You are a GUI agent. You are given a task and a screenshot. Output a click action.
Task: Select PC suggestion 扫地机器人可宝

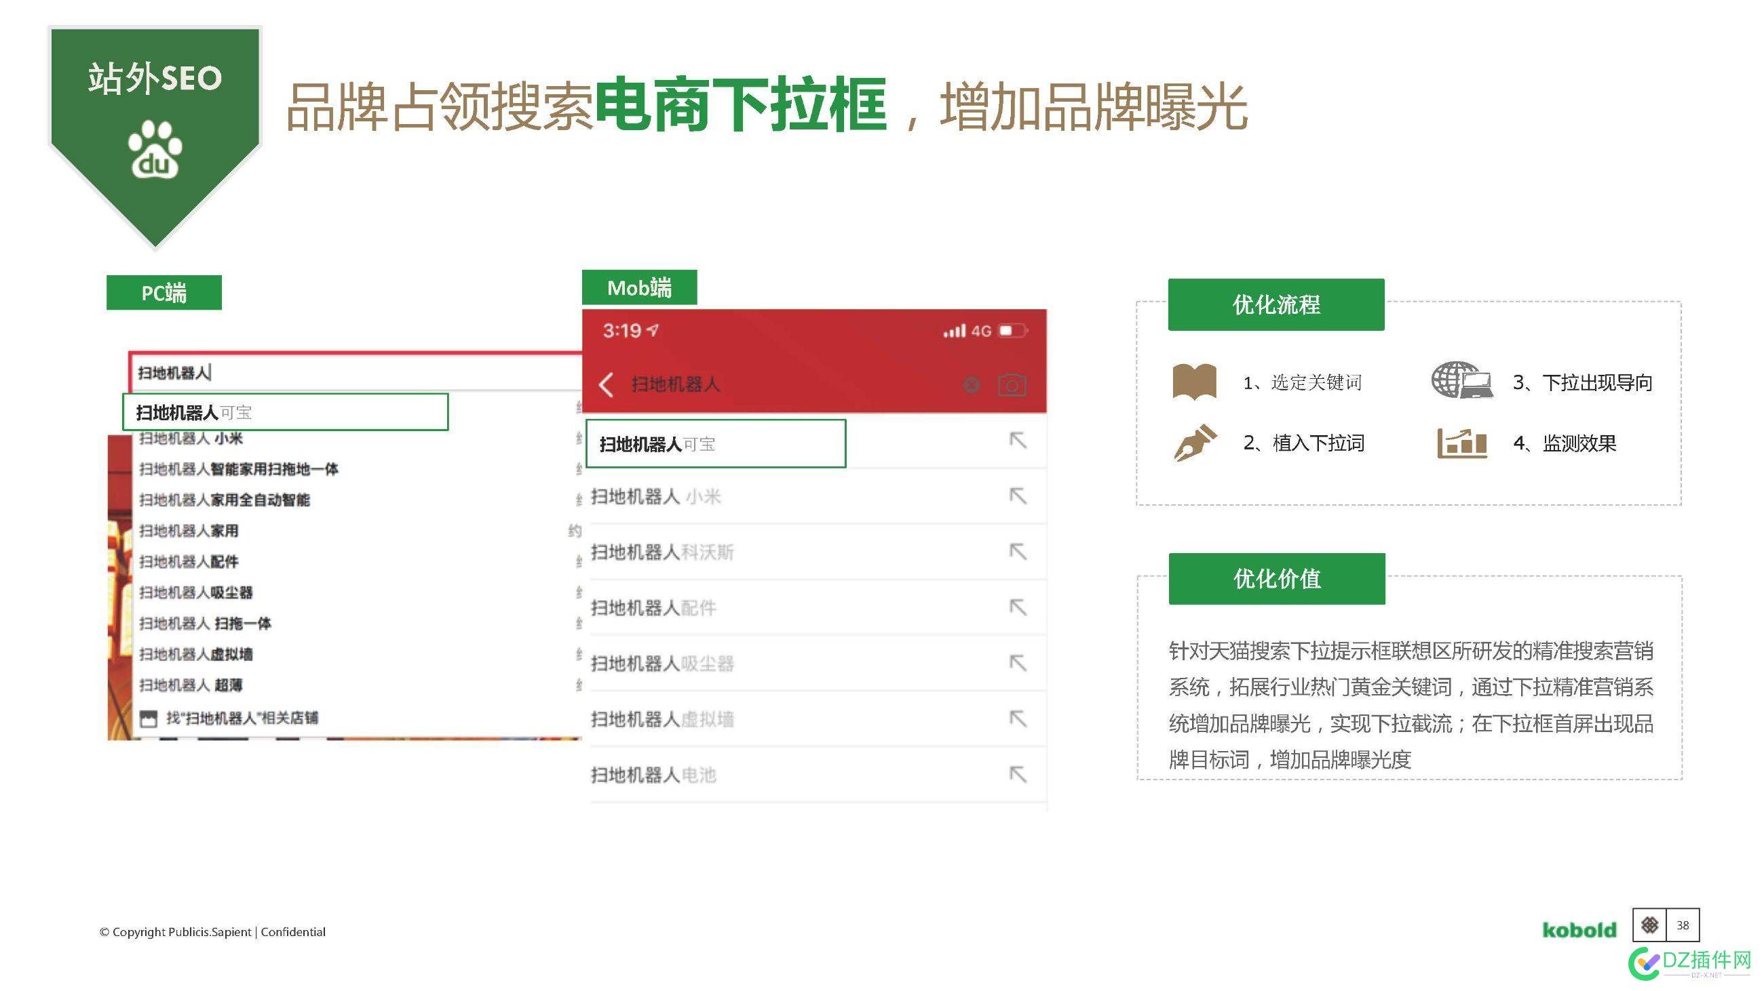pos(285,412)
